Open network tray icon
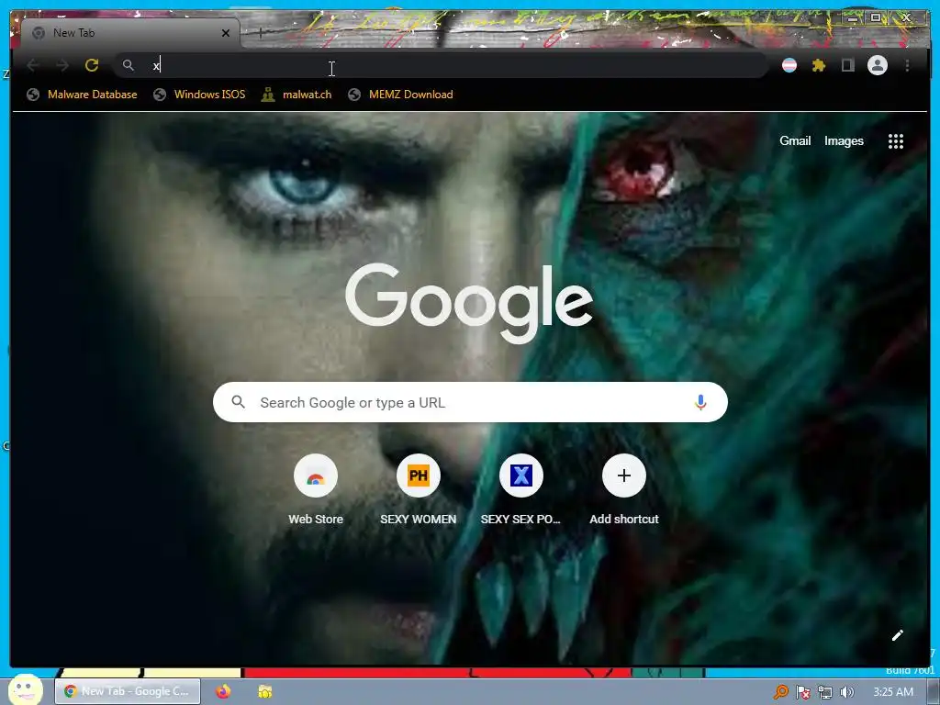 825,692
